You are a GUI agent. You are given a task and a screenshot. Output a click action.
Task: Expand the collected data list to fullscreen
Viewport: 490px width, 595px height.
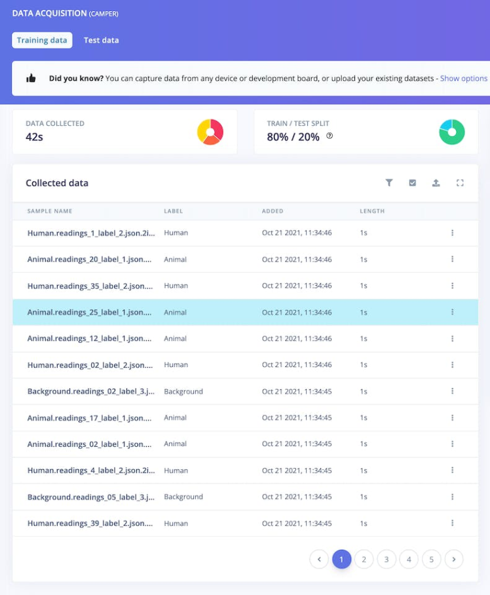click(x=460, y=183)
